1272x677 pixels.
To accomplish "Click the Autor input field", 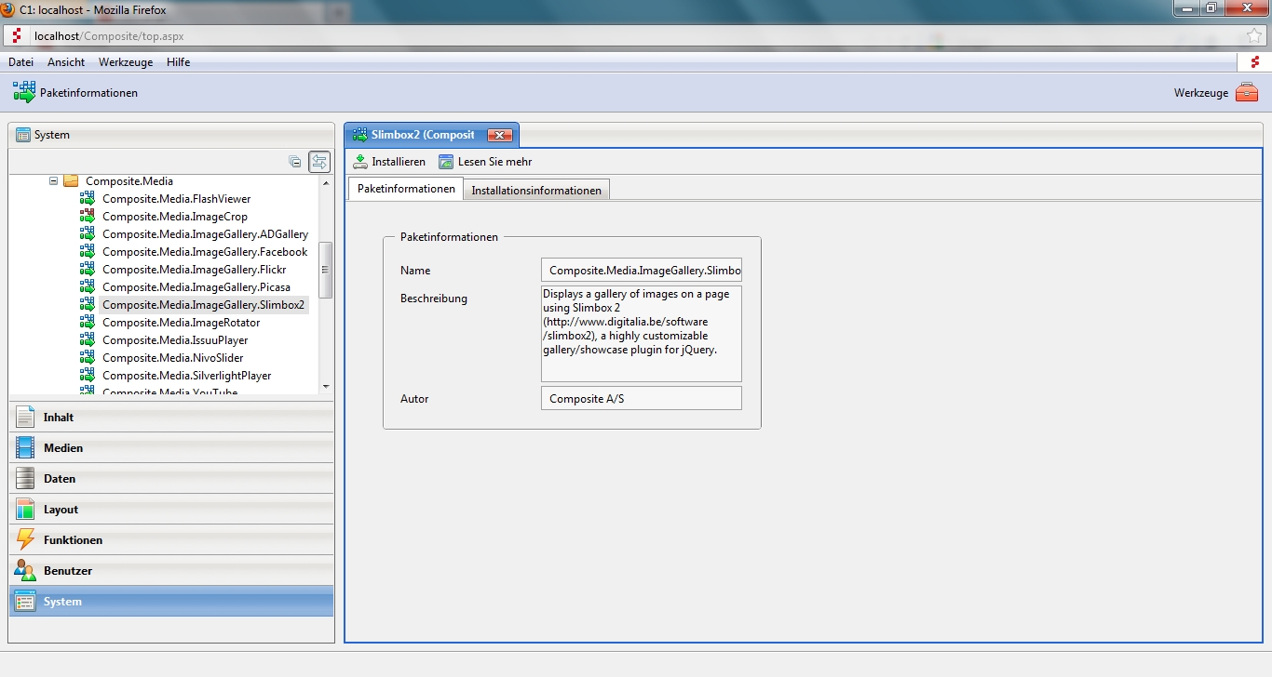I will pos(641,399).
